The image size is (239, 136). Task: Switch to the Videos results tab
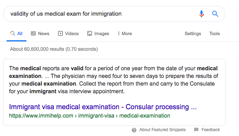tap(72, 34)
